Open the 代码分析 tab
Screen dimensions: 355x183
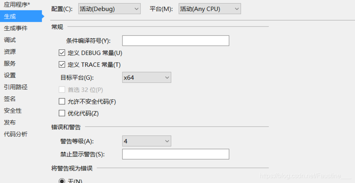(x=16, y=134)
